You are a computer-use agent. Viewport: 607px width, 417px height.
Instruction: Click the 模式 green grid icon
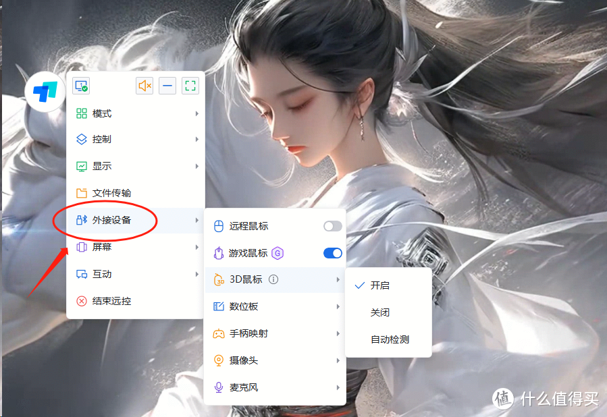[82, 113]
